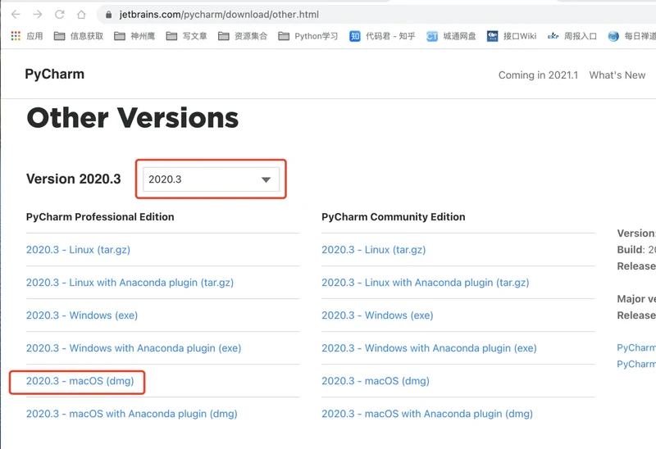Click the browser back arrow
Viewport: 656px width, 449px height.
(x=16, y=15)
